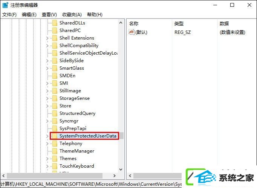Click the tree pane horizontal scroll right arrow
This screenshot has width=257, height=188.
pyautogui.click(x=115, y=176)
